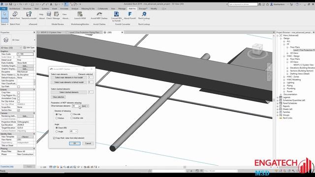Image resolution: width=315 pixels, height=177 pixels.
Task: Switch to the Systems ribbon tab
Action: coord(45,9)
